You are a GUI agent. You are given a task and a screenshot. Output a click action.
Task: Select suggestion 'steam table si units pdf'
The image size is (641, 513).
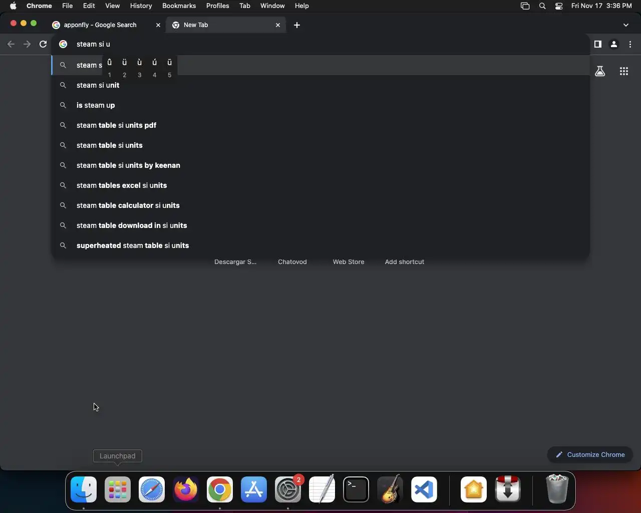tap(320, 125)
